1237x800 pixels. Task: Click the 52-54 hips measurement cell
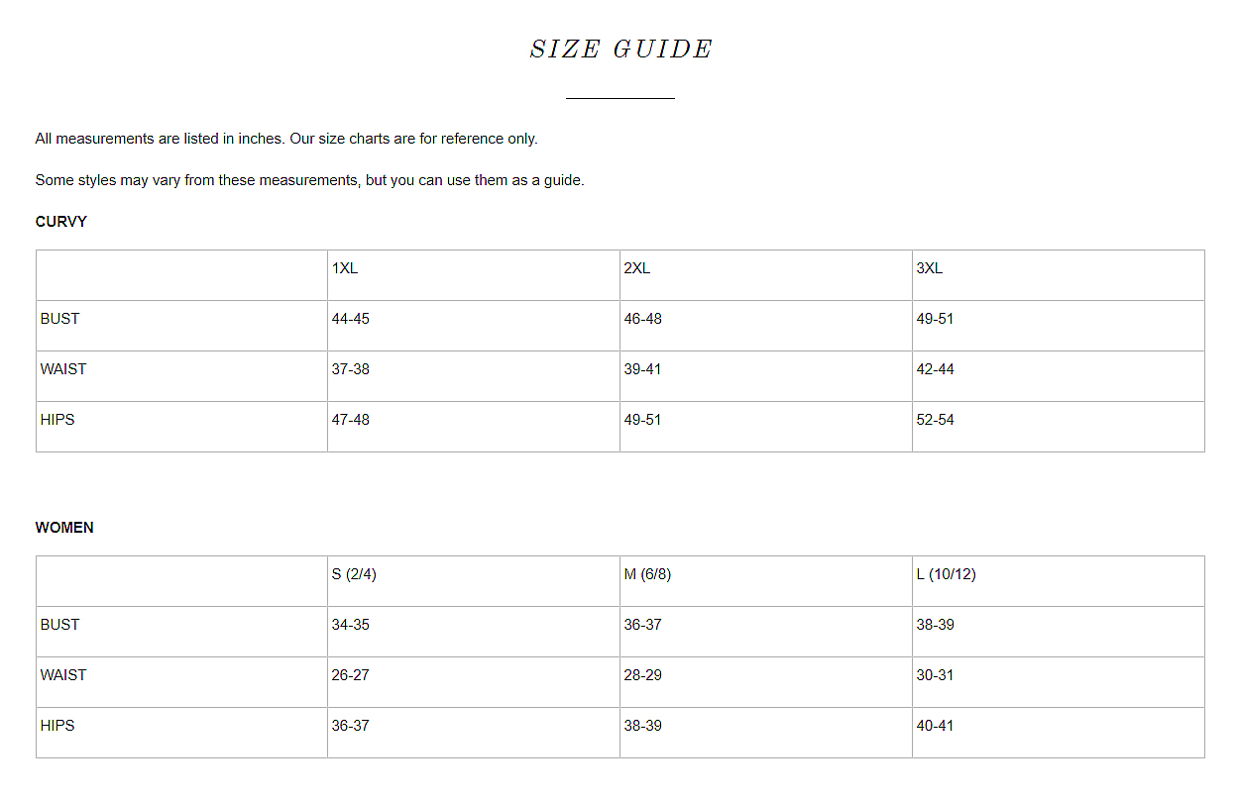pos(936,420)
